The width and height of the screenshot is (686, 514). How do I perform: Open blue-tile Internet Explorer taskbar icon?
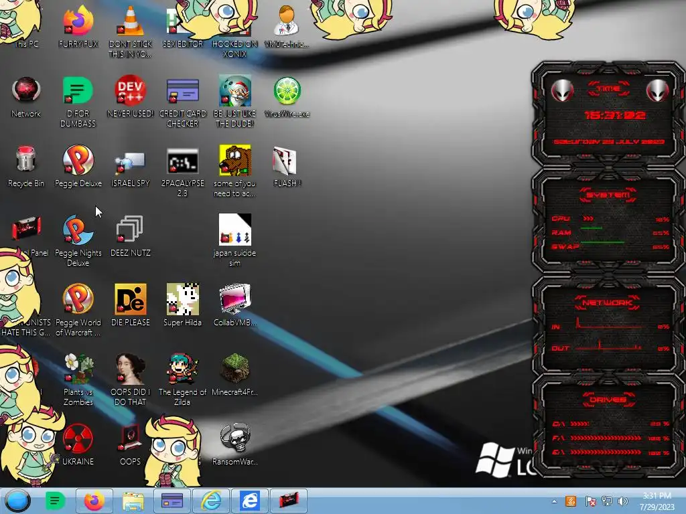coord(250,501)
